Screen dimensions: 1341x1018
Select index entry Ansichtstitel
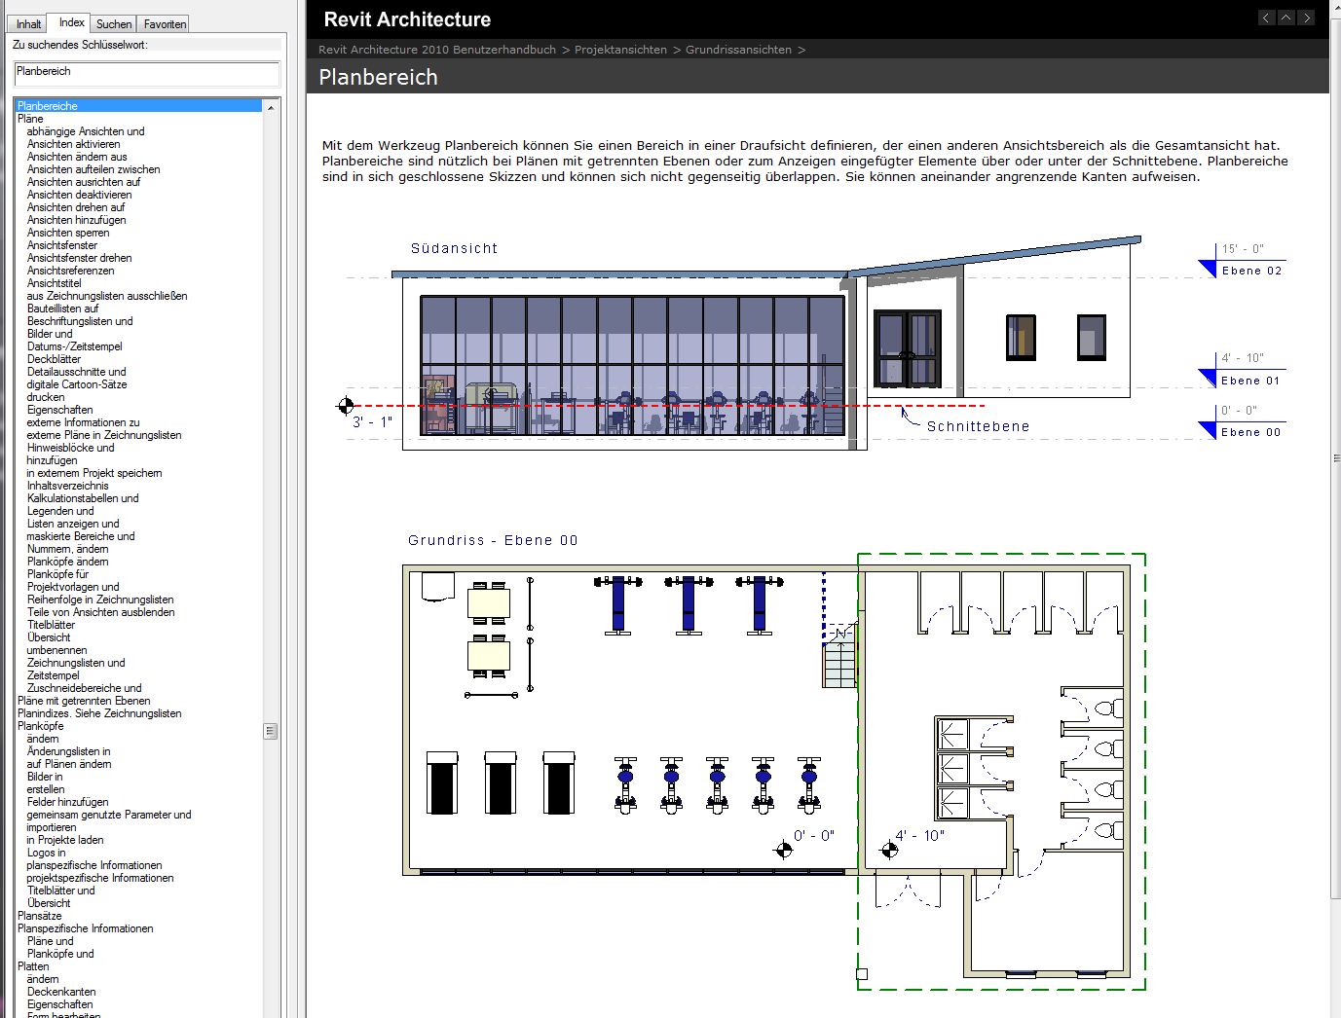pos(55,283)
